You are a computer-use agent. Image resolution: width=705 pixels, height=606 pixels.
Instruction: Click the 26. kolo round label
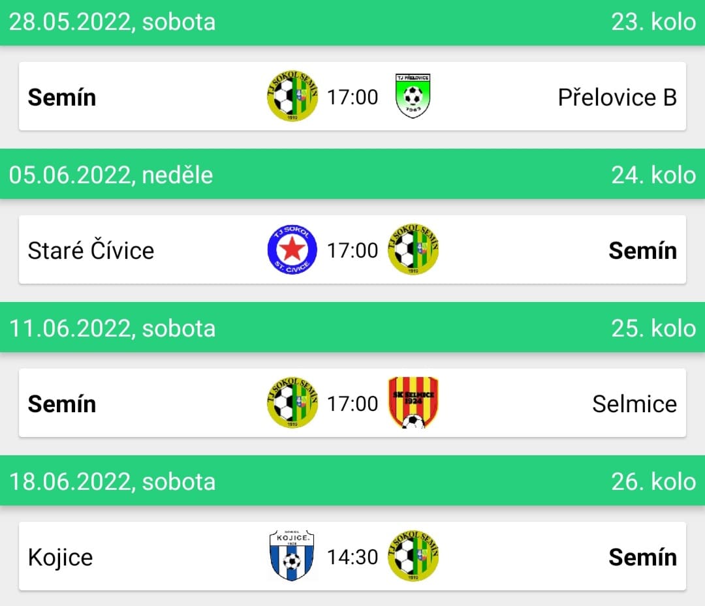tap(653, 481)
